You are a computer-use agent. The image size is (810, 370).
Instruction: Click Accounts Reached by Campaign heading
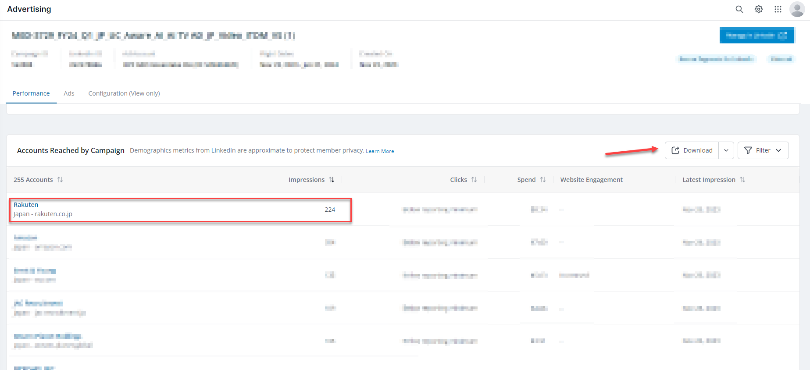click(71, 150)
